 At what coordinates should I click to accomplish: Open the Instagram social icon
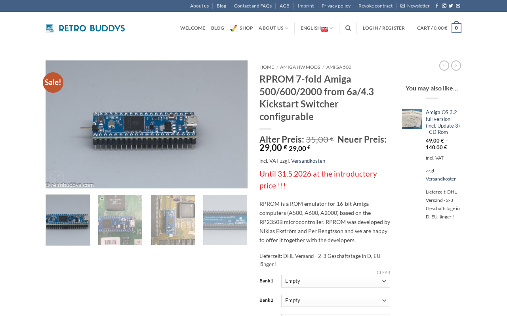coord(444,6)
